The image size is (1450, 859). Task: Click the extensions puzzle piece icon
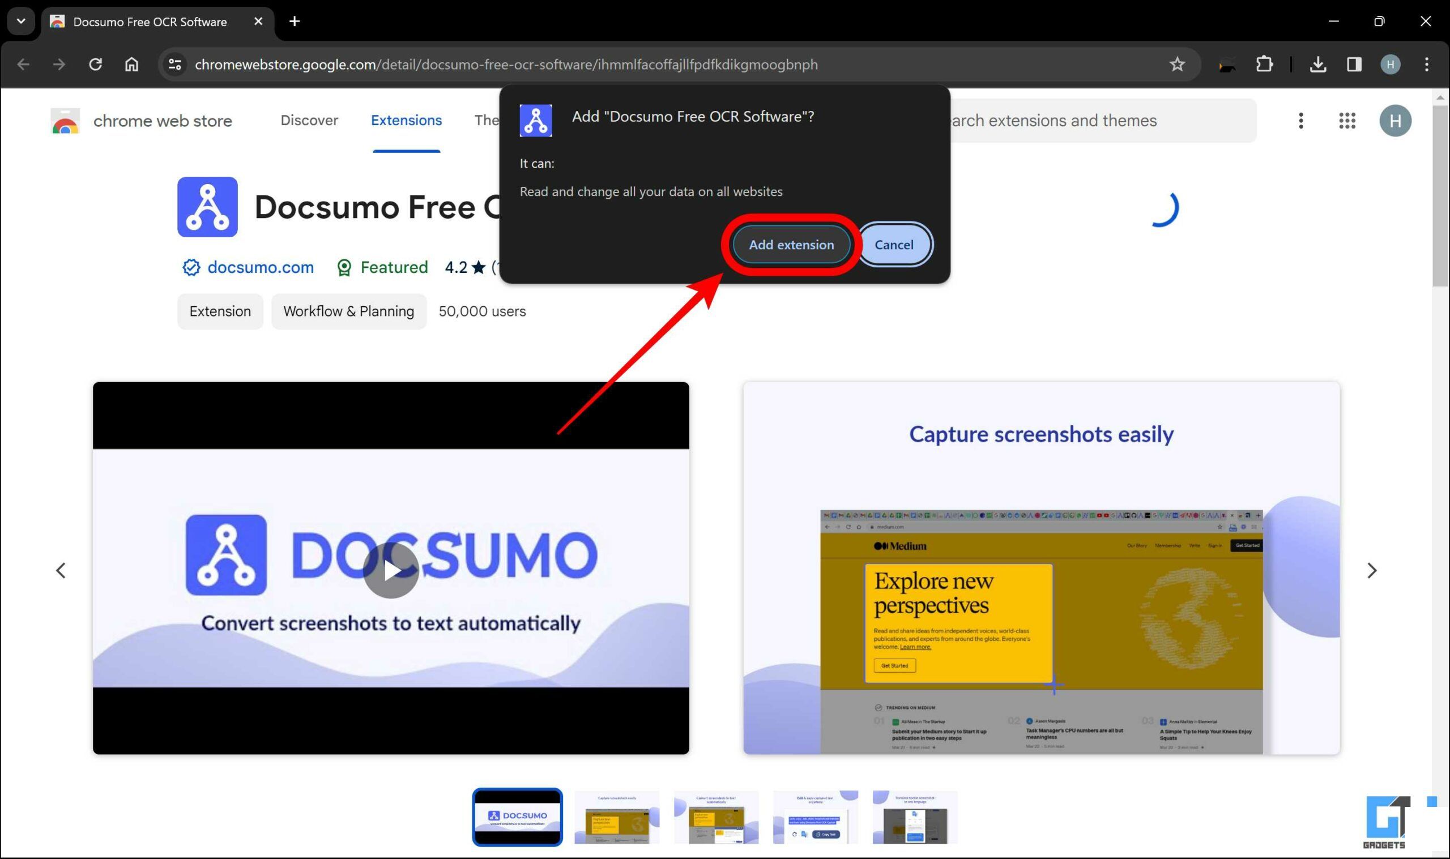pos(1265,65)
